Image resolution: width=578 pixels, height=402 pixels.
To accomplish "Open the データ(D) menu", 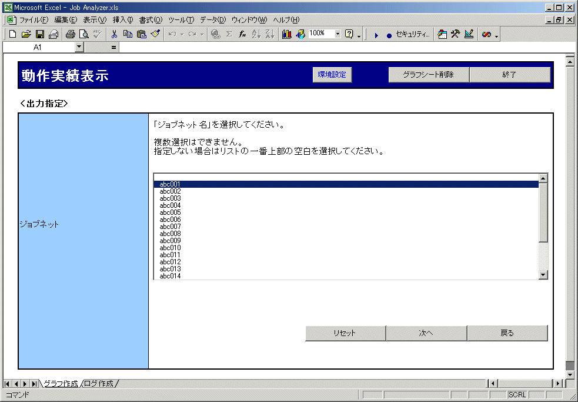I will tap(213, 20).
